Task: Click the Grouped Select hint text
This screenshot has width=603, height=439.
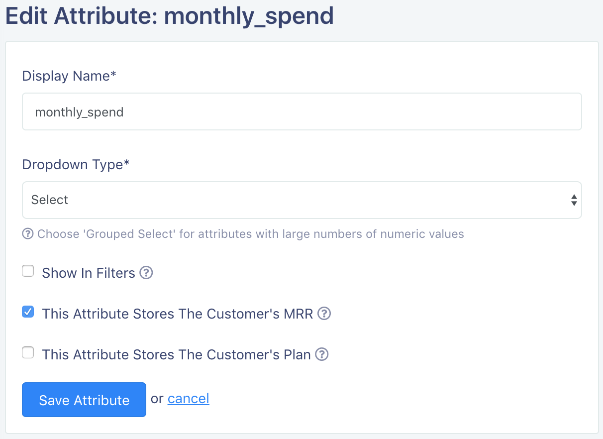Action: (x=251, y=234)
